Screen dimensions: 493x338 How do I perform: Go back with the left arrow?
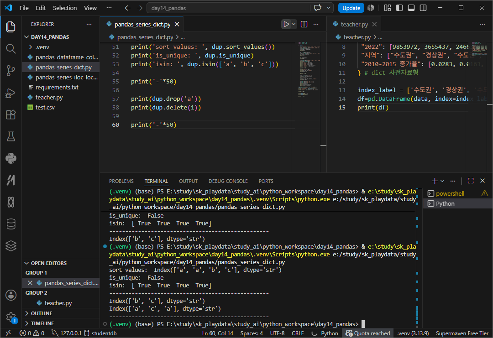point(128,8)
